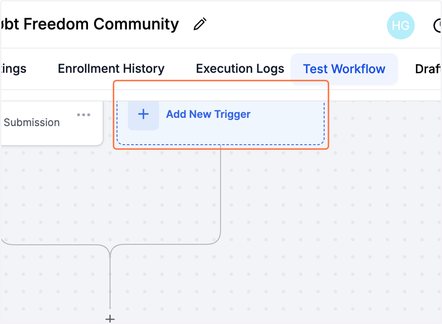Screen dimensions: 442x324
Task: Add action with plus at workflow line end
Action: pyautogui.click(x=110, y=318)
